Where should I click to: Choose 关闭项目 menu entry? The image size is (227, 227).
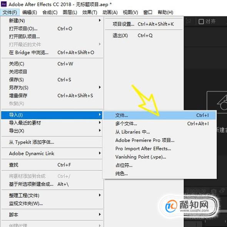point(52,72)
